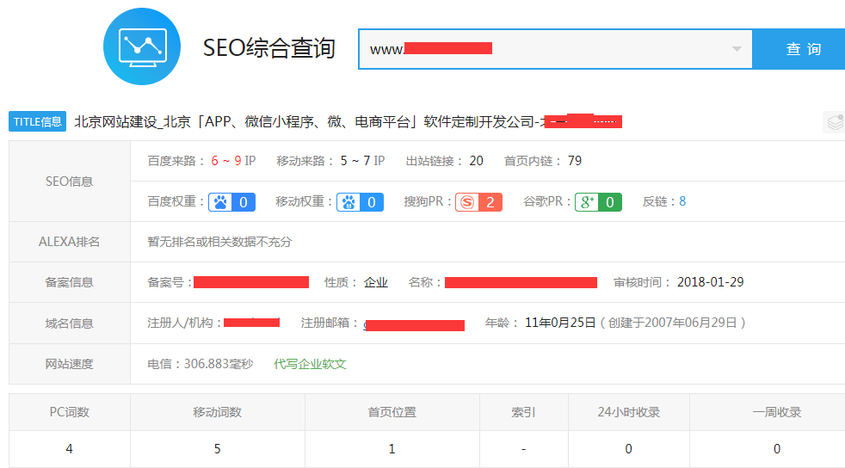Open the 代写企业软文 link
845x468 pixels.
tap(310, 364)
